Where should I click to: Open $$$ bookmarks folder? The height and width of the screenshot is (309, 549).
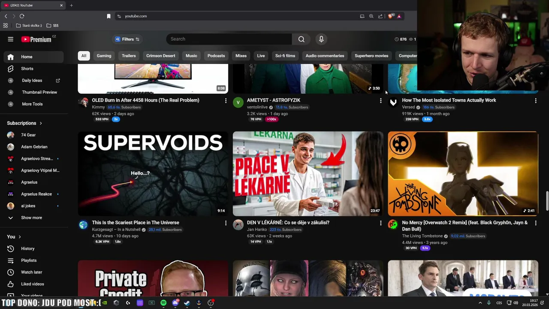pyautogui.click(x=52, y=26)
